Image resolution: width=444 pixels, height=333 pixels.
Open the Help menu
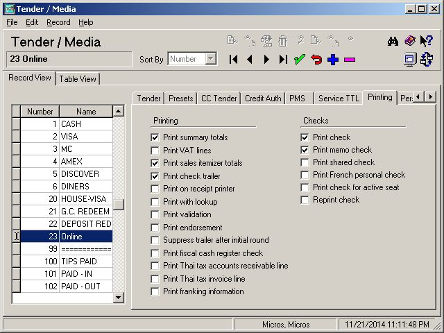[86, 22]
